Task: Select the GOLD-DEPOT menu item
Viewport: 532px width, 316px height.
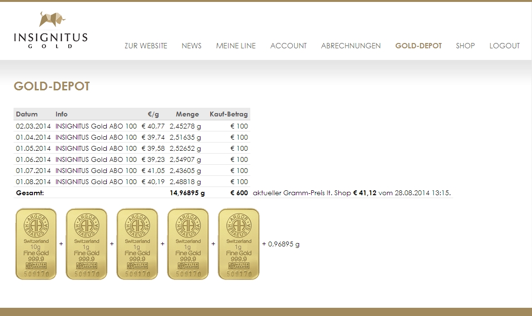Action: pos(418,46)
